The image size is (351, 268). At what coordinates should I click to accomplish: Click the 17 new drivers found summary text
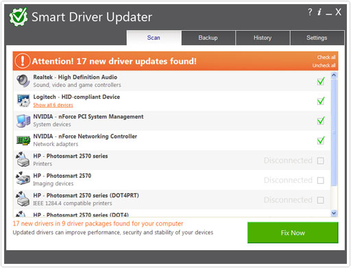98,223
